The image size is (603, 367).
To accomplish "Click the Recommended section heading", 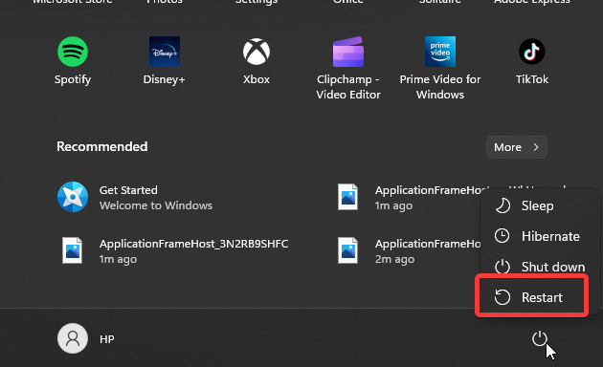I will click(101, 146).
